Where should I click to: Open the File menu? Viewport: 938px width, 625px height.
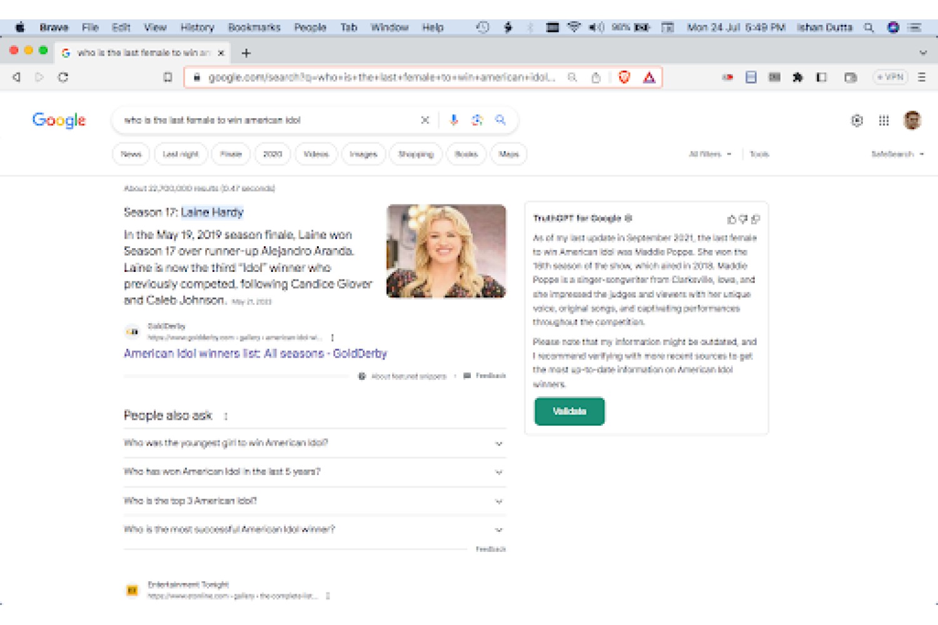tap(90, 27)
